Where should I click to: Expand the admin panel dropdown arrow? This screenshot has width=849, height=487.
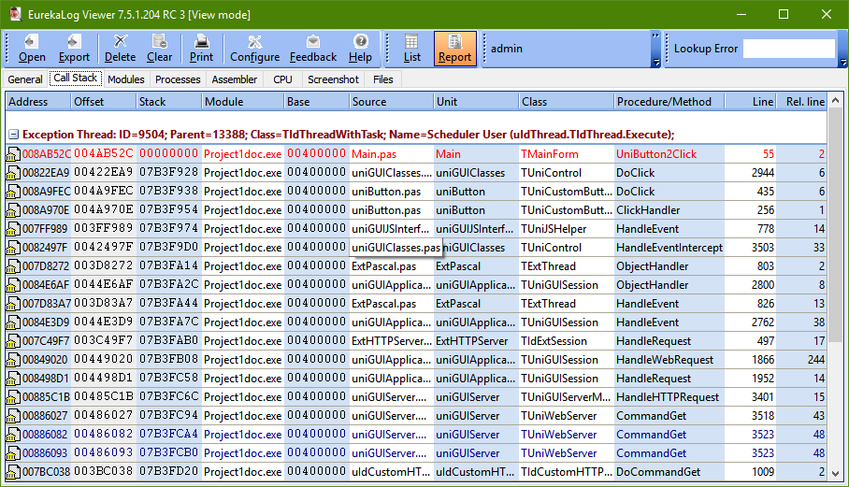click(x=656, y=62)
